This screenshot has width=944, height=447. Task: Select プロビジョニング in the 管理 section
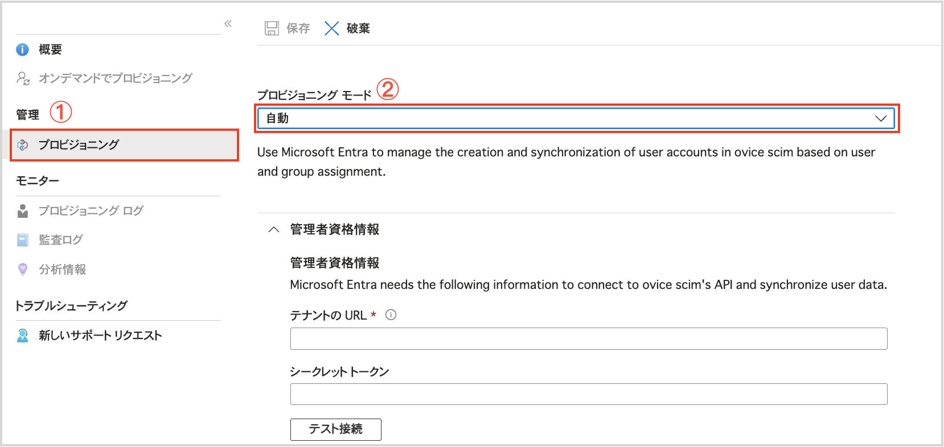coord(124,145)
